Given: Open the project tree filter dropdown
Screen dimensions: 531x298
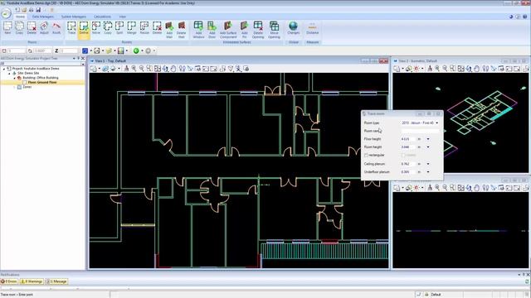Looking at the screenshot, I should (83, 64).
